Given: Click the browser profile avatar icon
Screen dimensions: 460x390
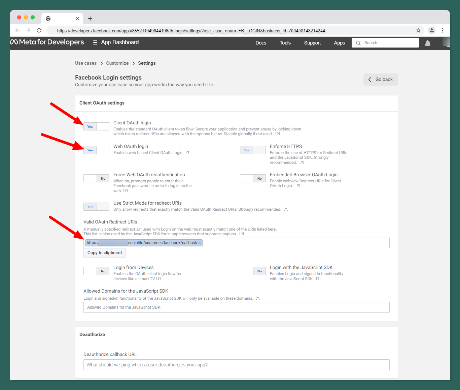Looking at the screenshot, I should (x=431, y=30).
